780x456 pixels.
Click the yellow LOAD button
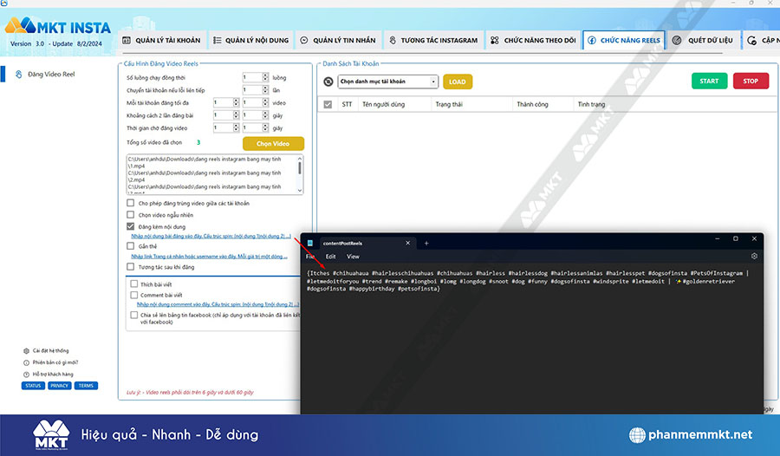(458, 81)
